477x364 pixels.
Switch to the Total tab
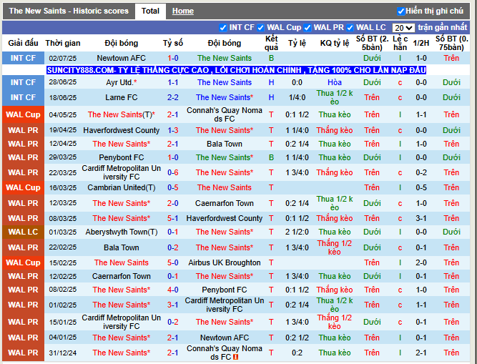click(x=150, y=11)
